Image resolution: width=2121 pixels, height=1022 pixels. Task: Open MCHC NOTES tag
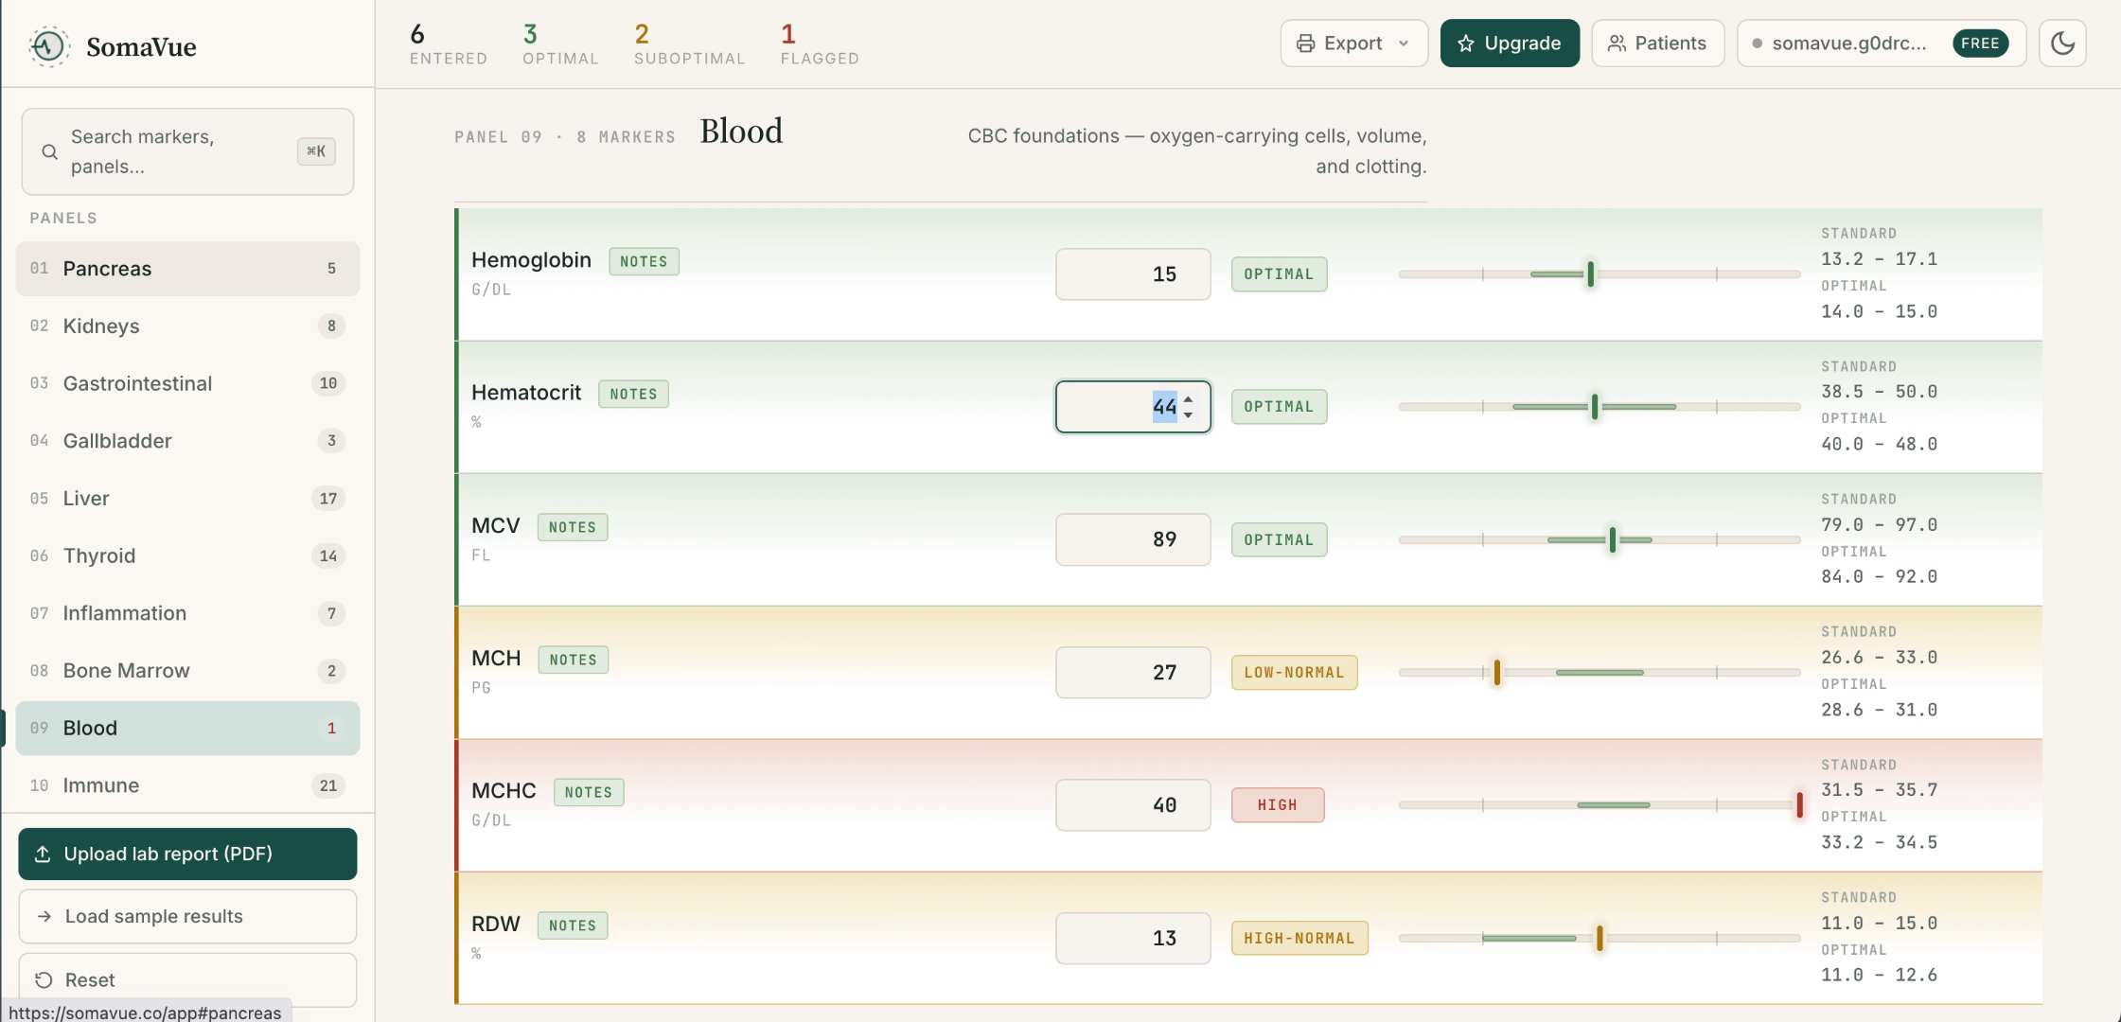(x=589, y=792)
